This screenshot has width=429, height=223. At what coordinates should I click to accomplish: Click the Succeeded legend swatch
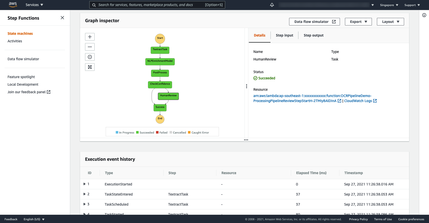[x=137, y=132]
